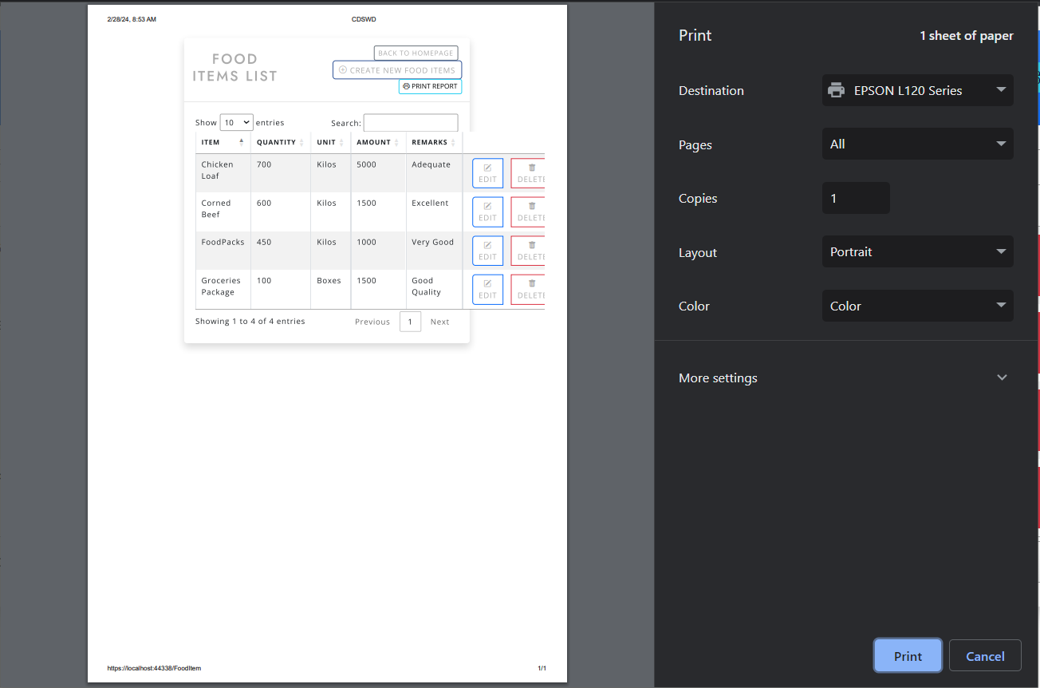Viewport: 1040px width, 688px height.
Task: Click the printer icon beside EPSON L120 Series
Action: 835,90
